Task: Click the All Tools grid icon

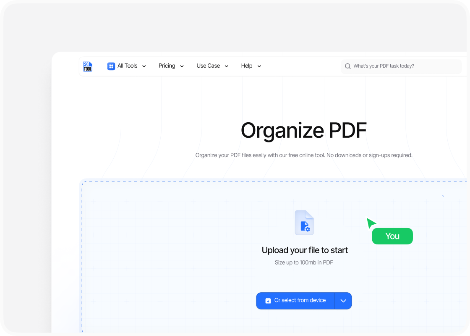Action: tap(111, 66)
